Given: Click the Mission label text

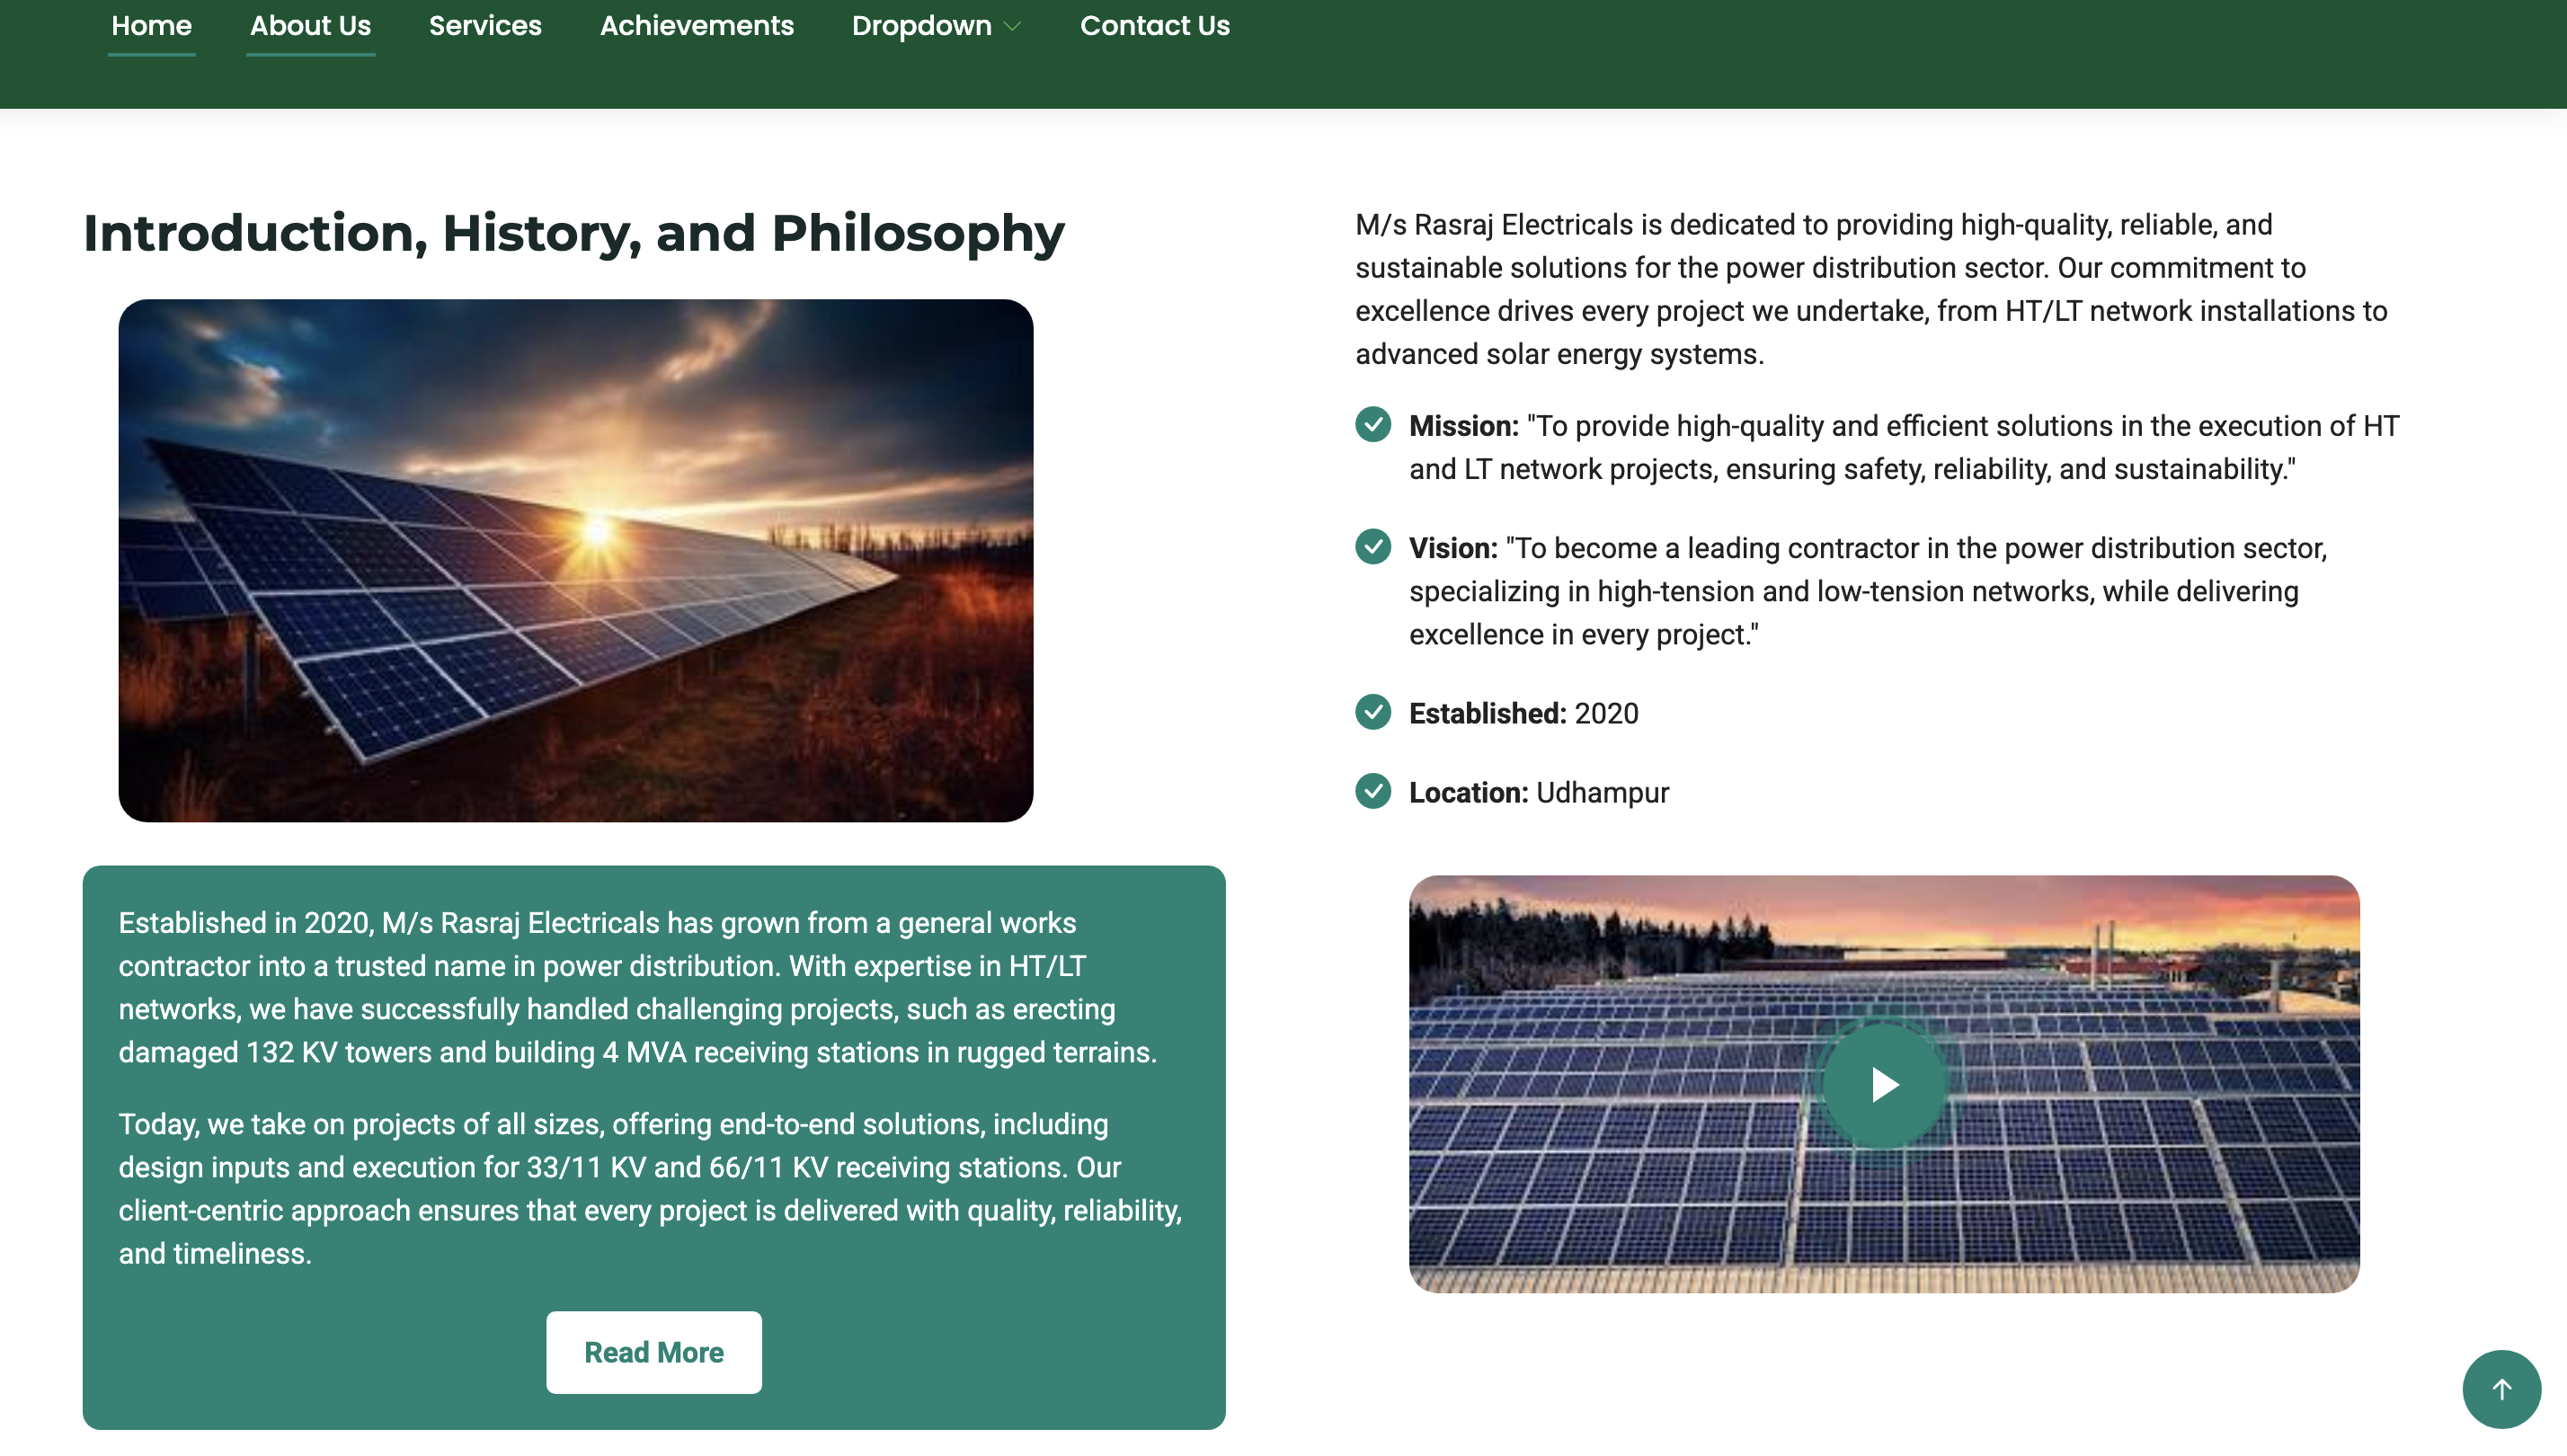Looking at the screenshot, I should pyautogui.click(x=1463, y=426).
